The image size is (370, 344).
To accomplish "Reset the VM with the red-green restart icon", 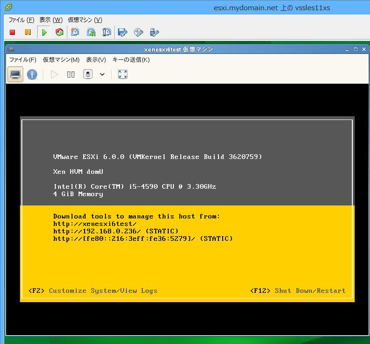I will pyautogui.click(x=59, y=32).
